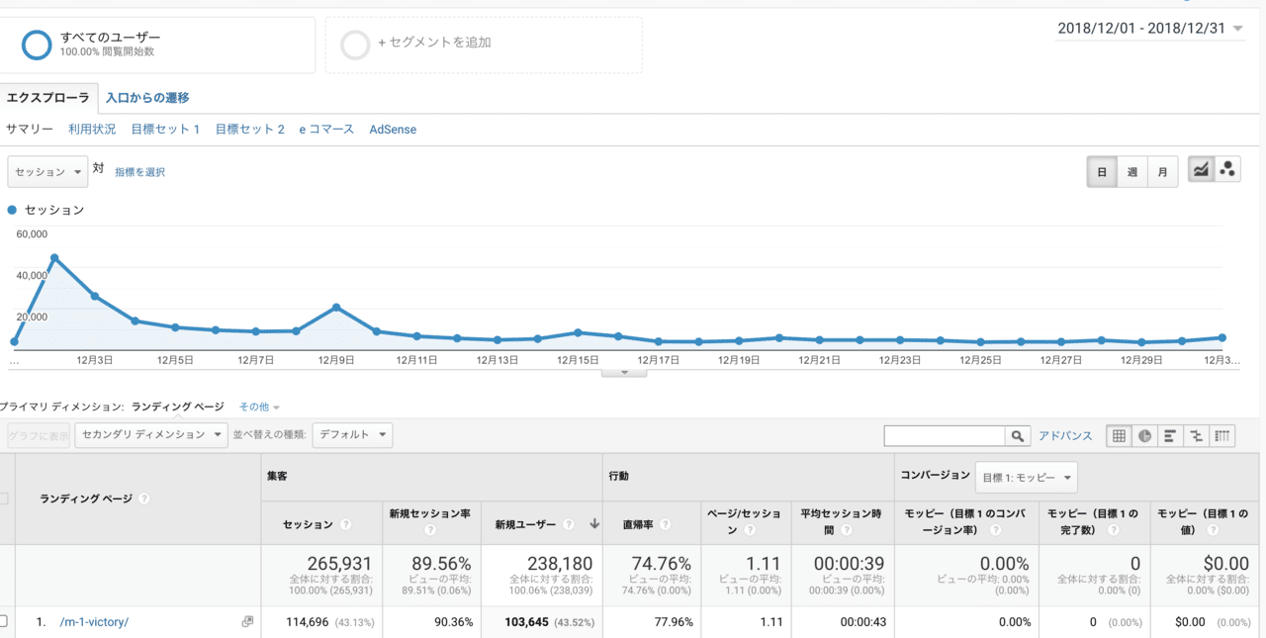
Task: Open the セカンダリ ディメンション dropdown
Action: point(151,435)
